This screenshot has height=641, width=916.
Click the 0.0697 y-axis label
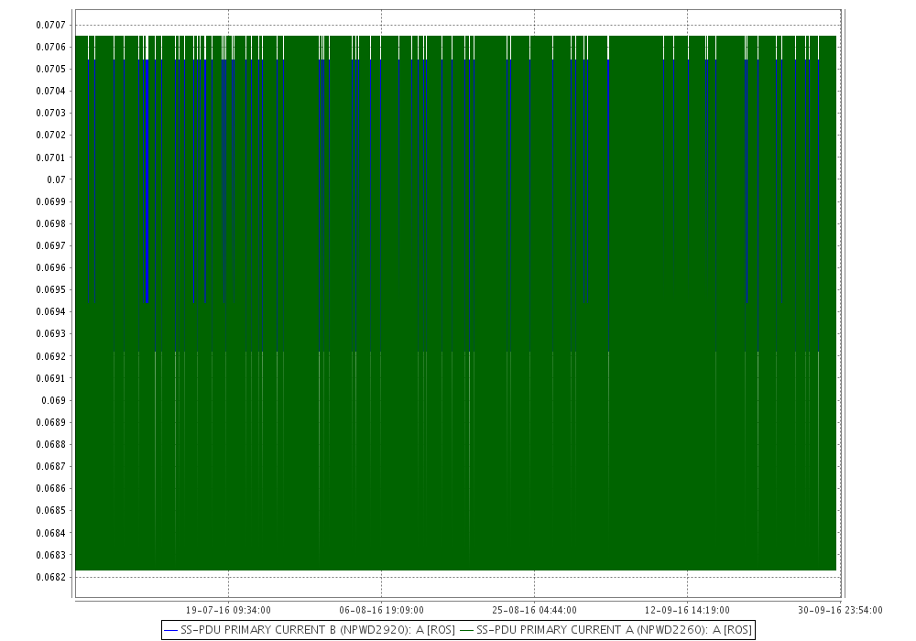click(50, 245)
